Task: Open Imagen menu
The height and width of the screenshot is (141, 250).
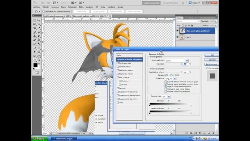Action: point(55,7)
